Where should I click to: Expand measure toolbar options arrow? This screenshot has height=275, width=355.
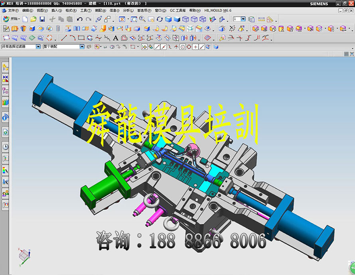(276, 21)
